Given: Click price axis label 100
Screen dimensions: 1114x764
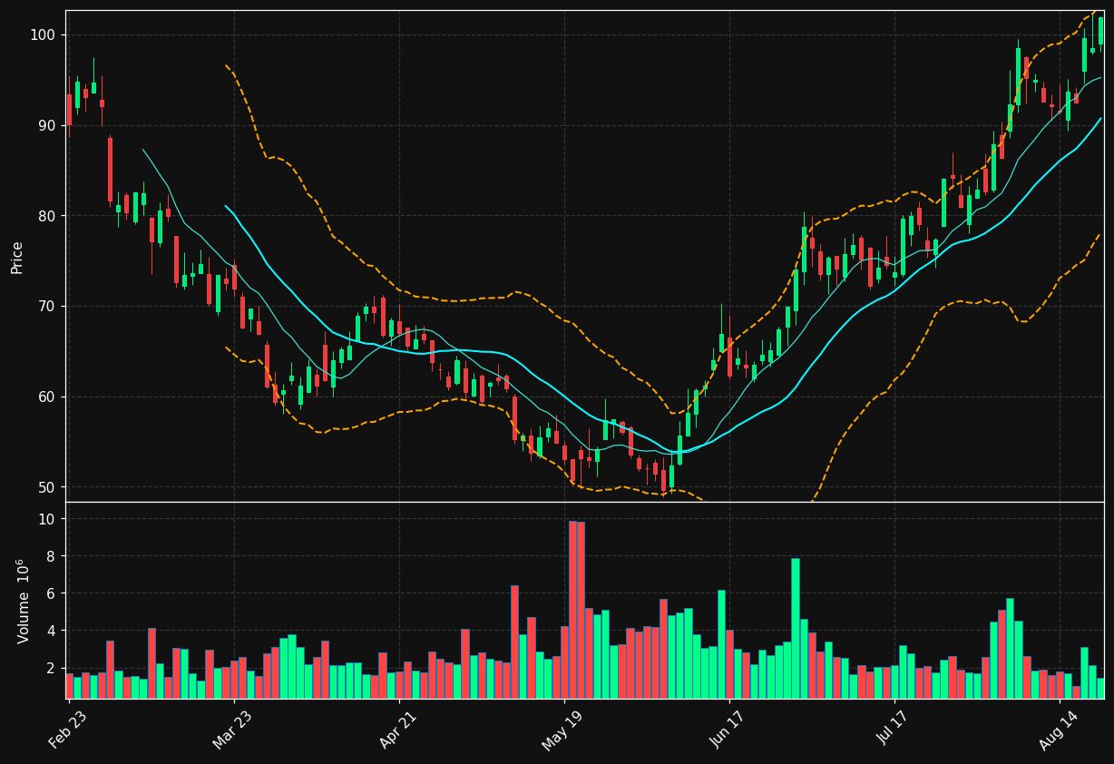Looking at the screenshot, I should [x=43, y=34].
